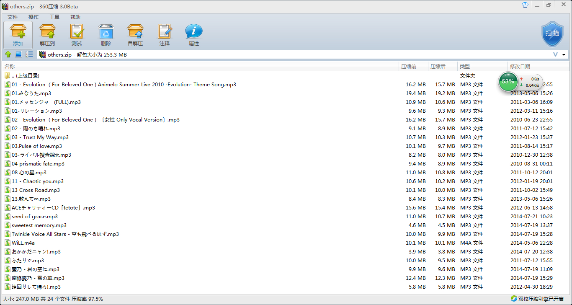
Task: Click file icon of 08 心の星.mp3
Action: (8, 173)
